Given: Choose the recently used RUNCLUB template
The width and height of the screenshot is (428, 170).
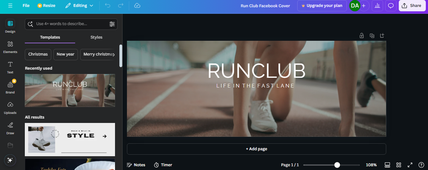Looking at the screenshot, I should [70, 91].
